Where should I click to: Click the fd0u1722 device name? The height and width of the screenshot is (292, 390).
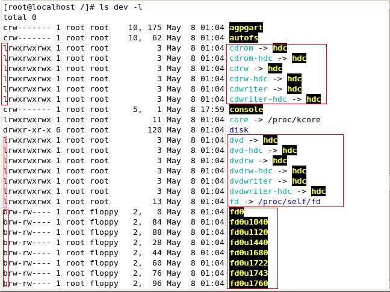tap(249, 263)
